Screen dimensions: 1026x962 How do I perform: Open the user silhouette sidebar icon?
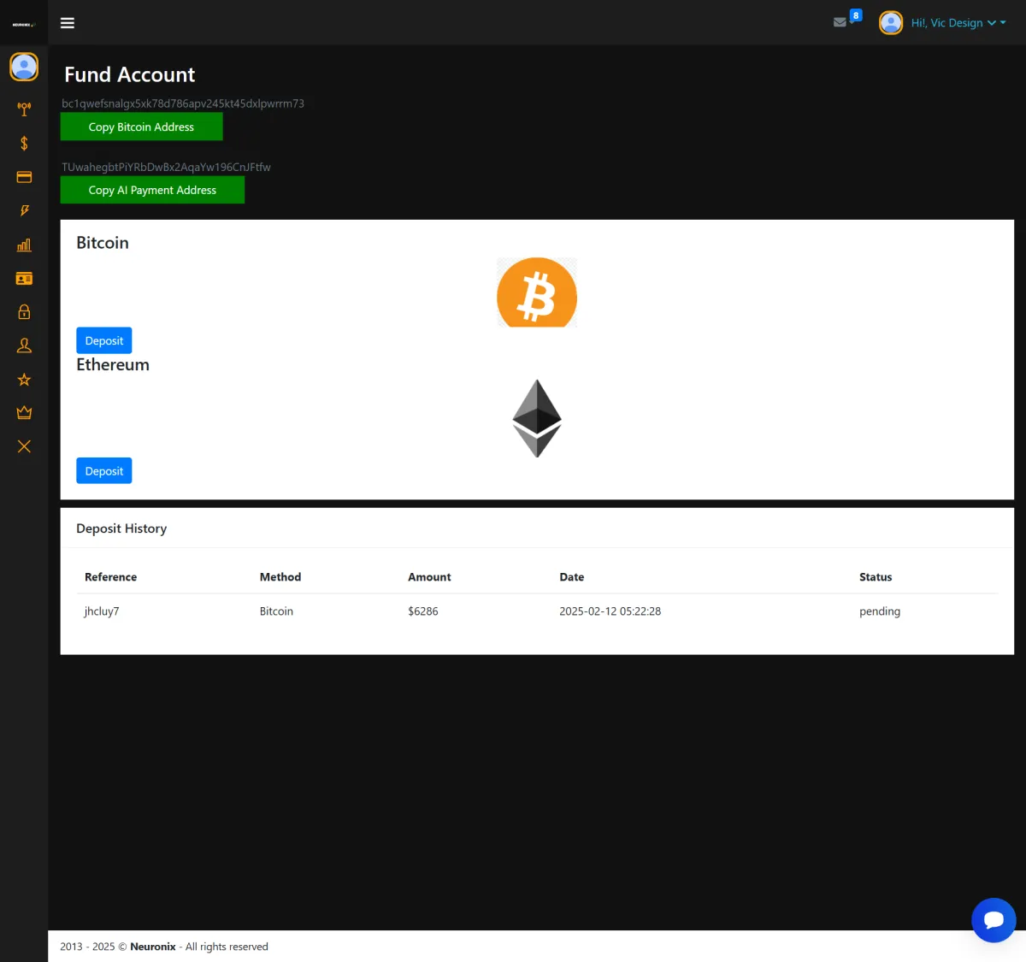click(x=24, y=345)
